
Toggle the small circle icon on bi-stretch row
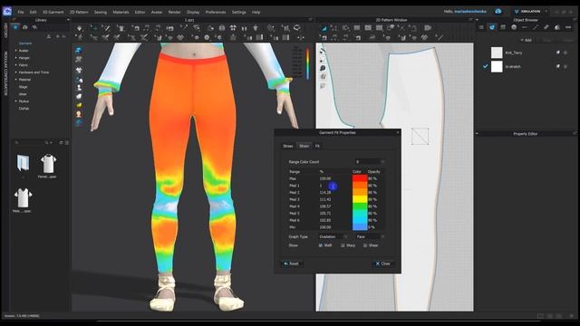[x=565, y=66]
